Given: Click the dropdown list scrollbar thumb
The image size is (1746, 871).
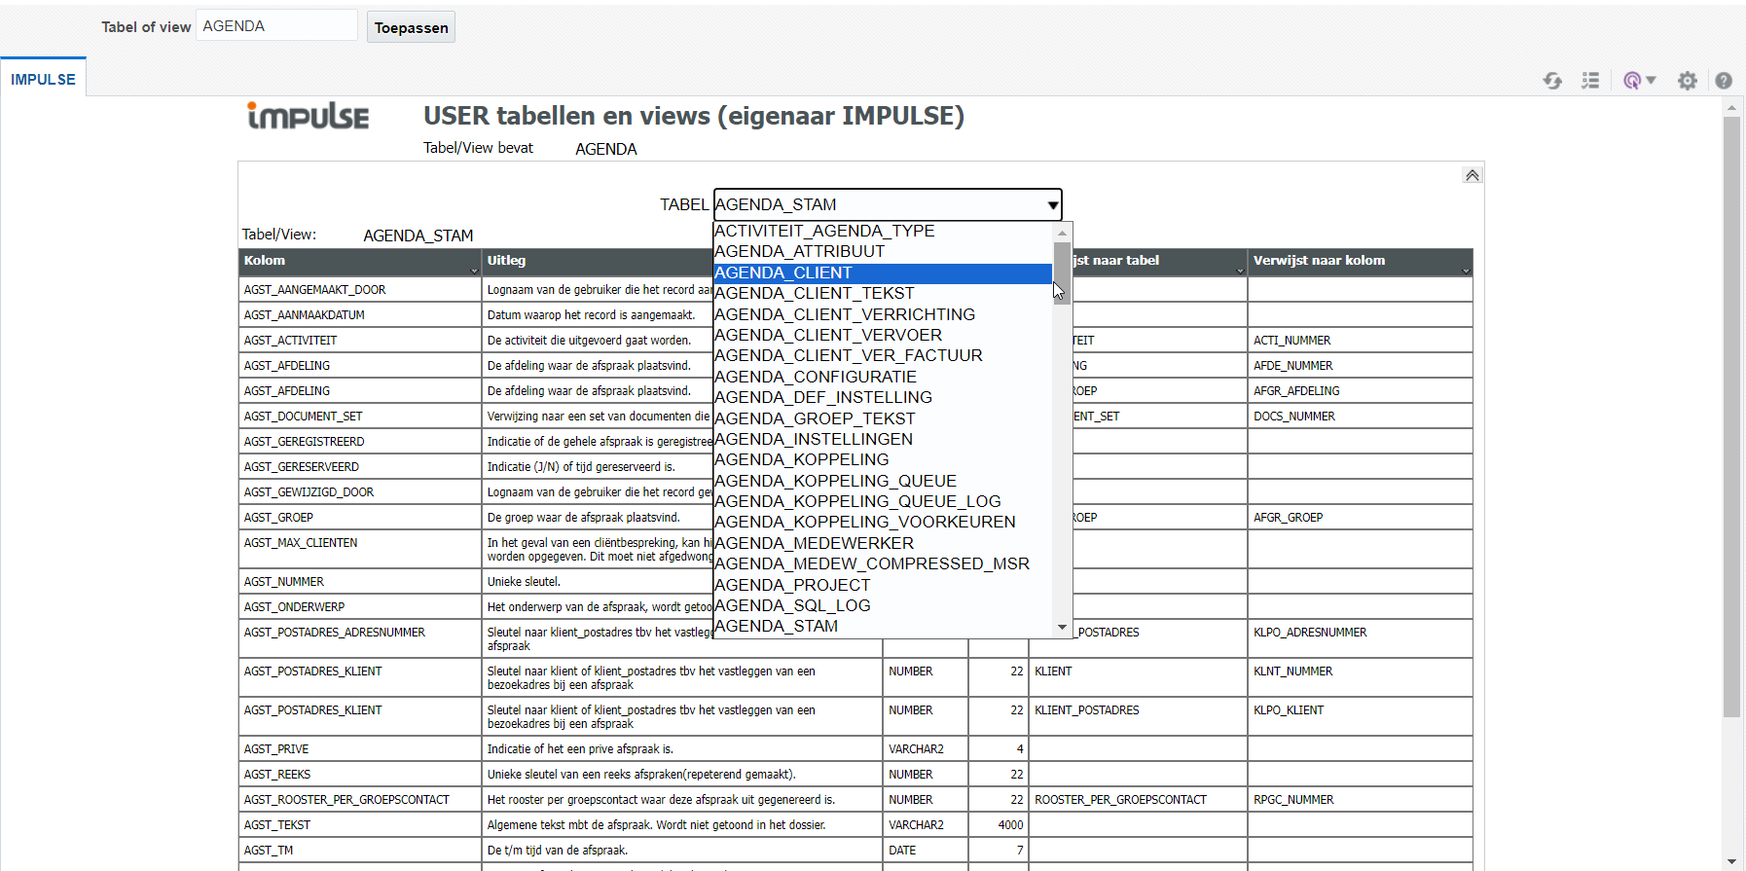Looking at the screenshot, I should pos(1062,272).
